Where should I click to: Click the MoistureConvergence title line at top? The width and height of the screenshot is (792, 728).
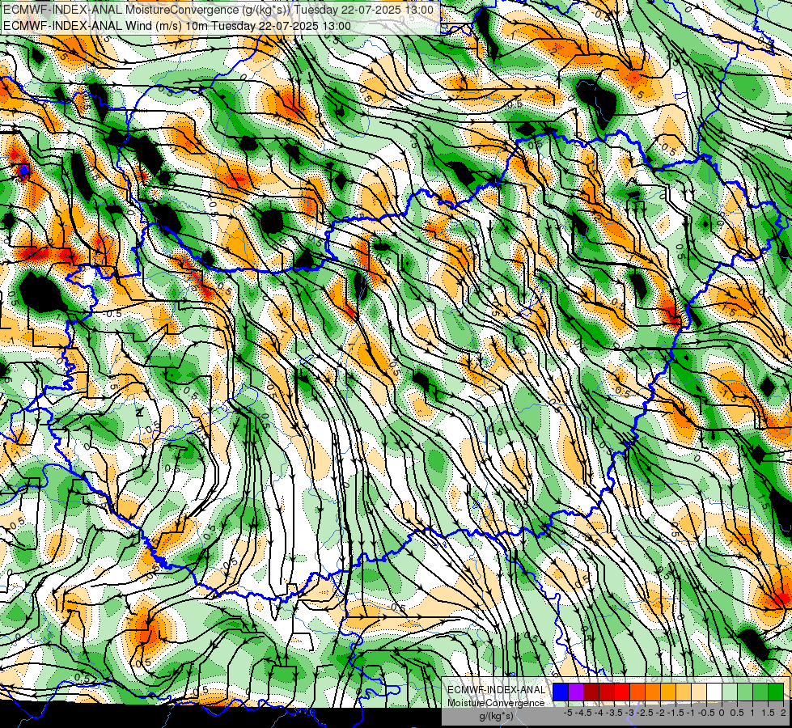(218, 10)
